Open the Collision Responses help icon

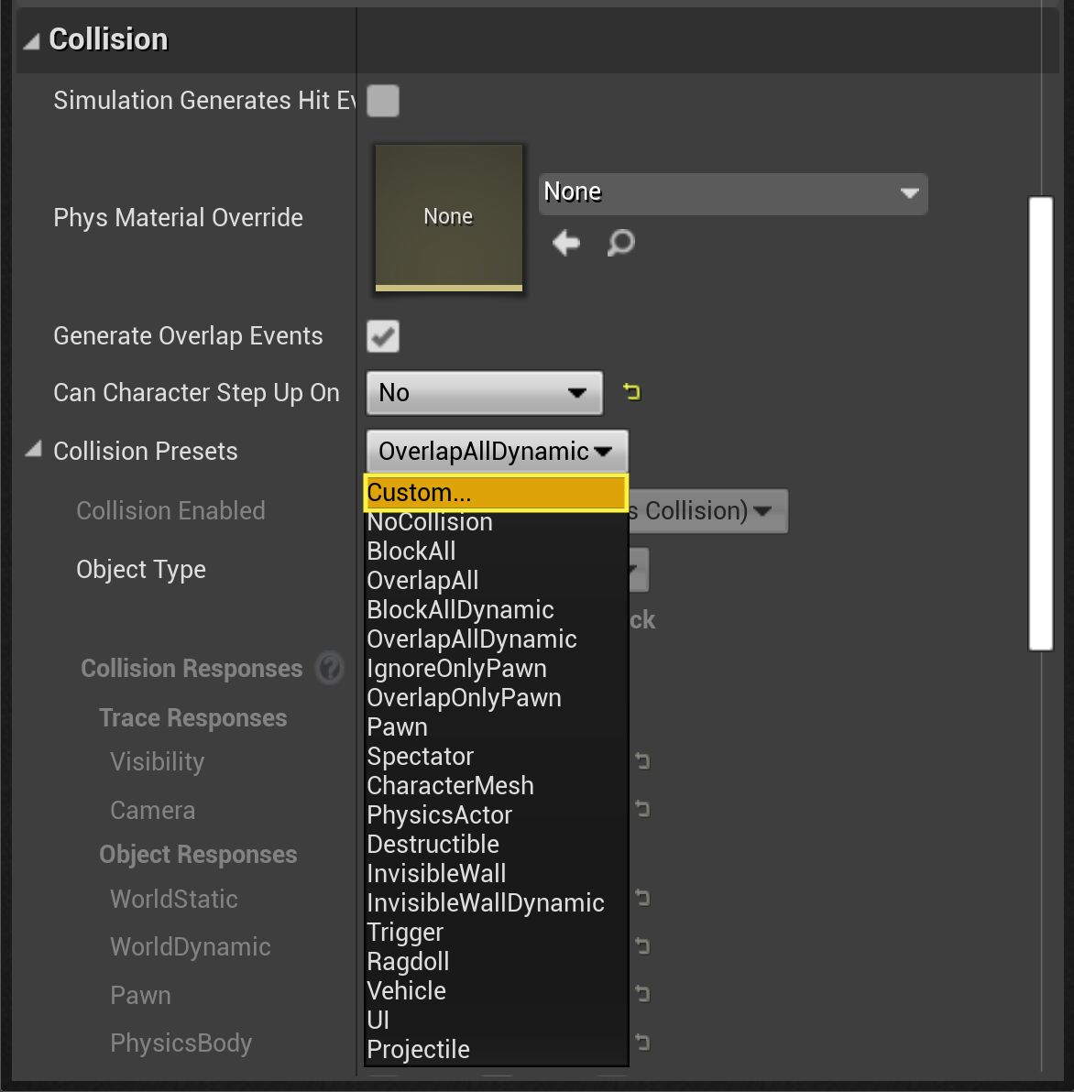pyautogui.click(x=329, y=668)
